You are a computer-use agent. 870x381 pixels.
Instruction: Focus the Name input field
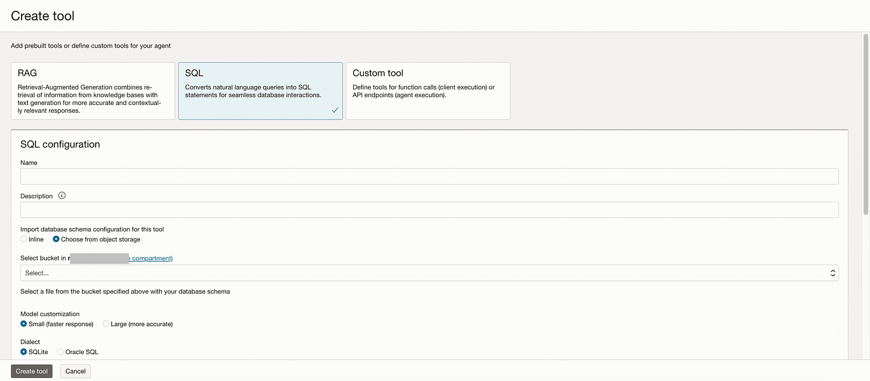tap(430, 176)
